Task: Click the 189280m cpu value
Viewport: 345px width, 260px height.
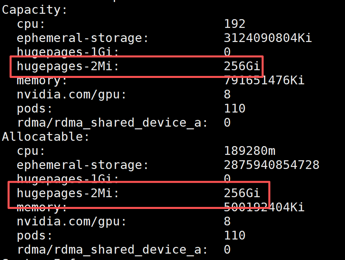Action: pos(250,151)
